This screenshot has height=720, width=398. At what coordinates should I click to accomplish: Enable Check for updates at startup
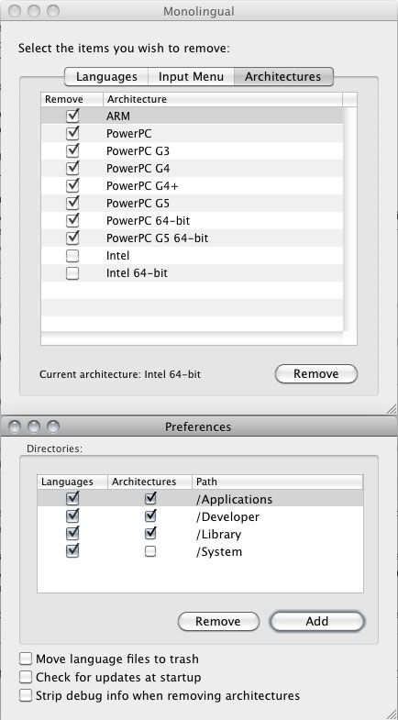(x=26, y=677)
